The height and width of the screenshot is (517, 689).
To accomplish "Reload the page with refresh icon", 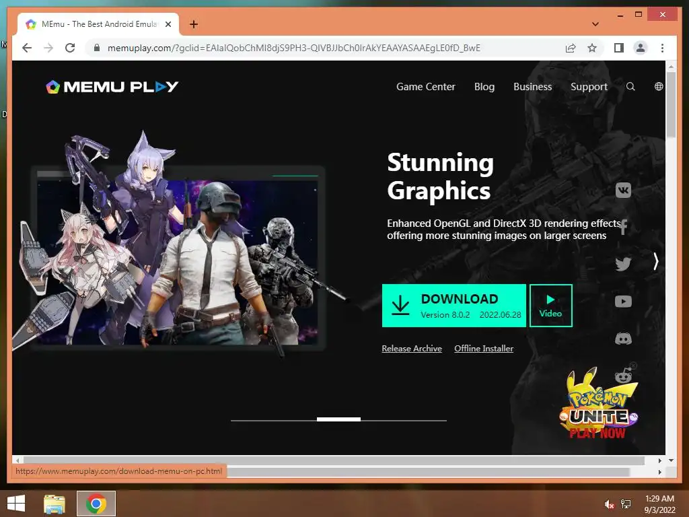I will click(x=70, y=48).
